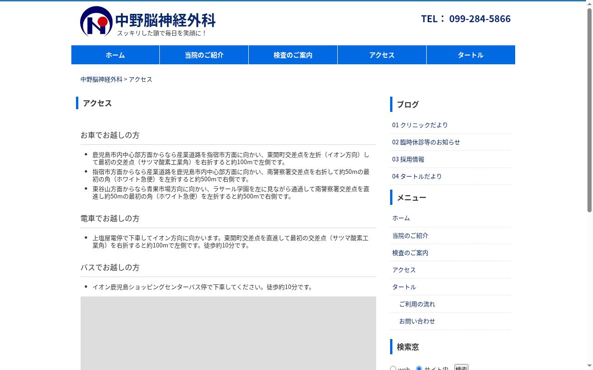Screen dimensions: 593x370
Task: Click the 検索 search button
Action: tap(461, 368)
